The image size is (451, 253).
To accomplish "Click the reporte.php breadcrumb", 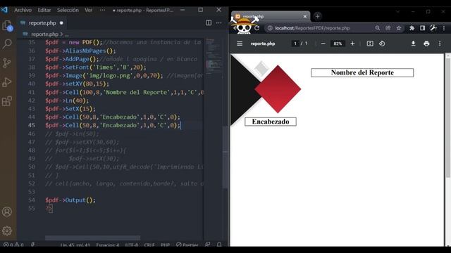I will (44, 34).
